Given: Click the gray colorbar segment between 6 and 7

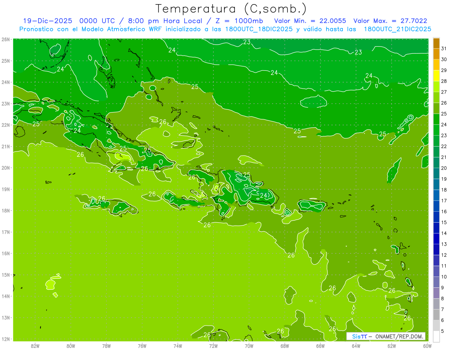Looking at the screenshot, I should (x=436, y=315).
